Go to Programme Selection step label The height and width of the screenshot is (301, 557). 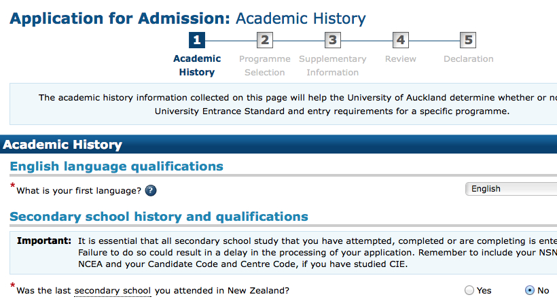[265, 65]
